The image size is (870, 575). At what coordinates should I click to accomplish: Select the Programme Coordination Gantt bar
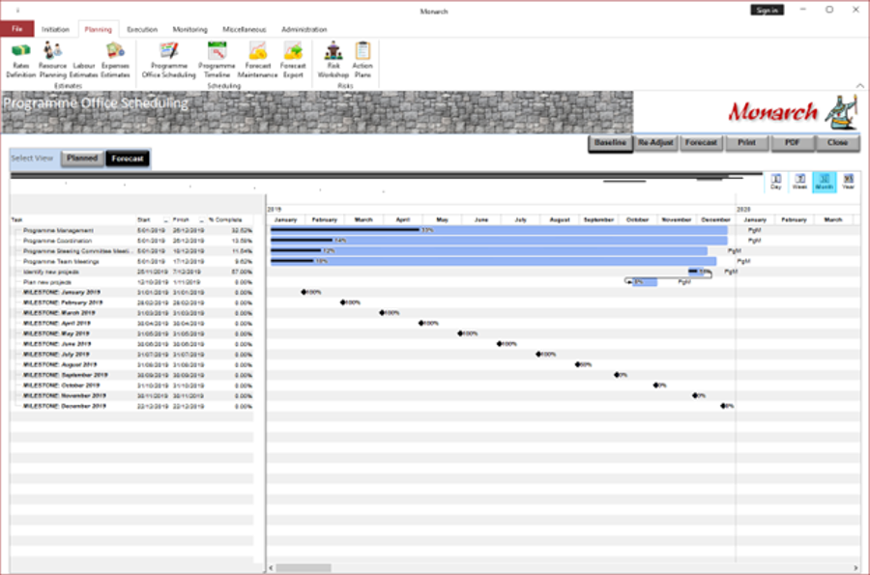[499, 240]
